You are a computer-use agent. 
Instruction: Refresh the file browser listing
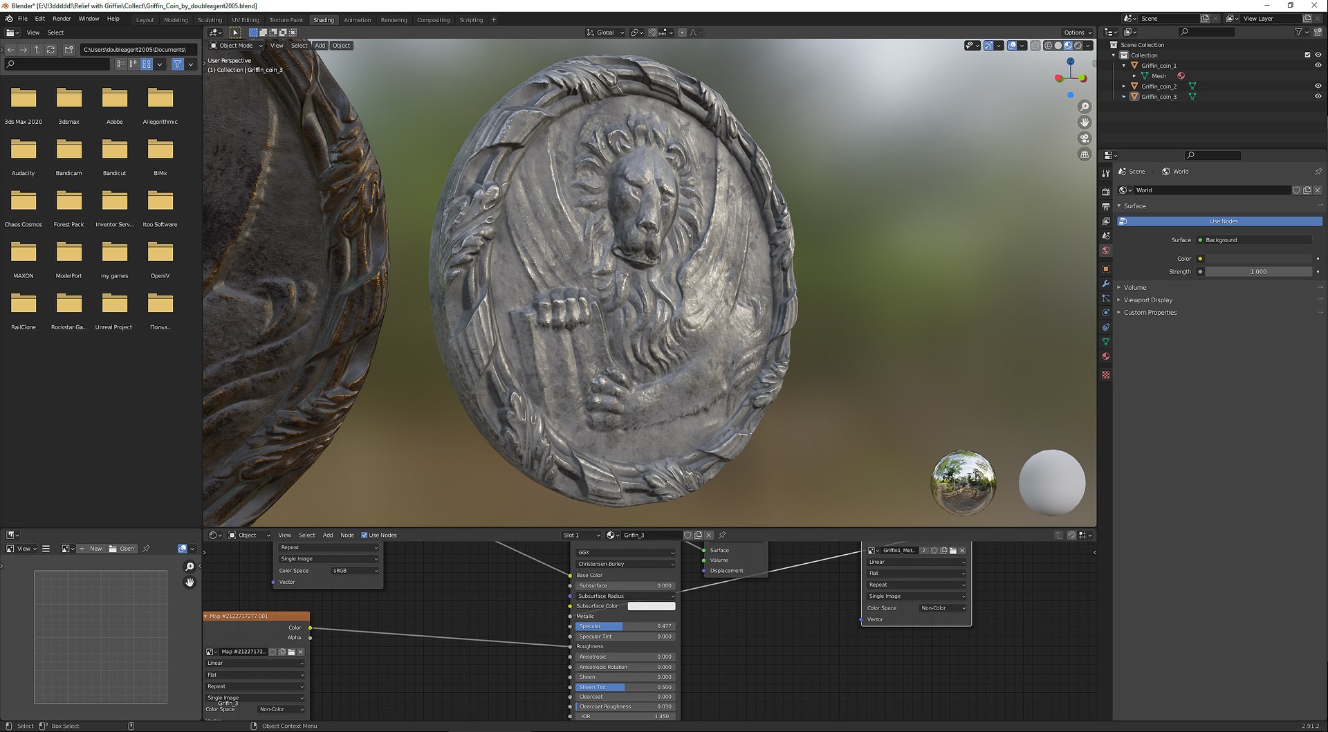pos(50,50)
